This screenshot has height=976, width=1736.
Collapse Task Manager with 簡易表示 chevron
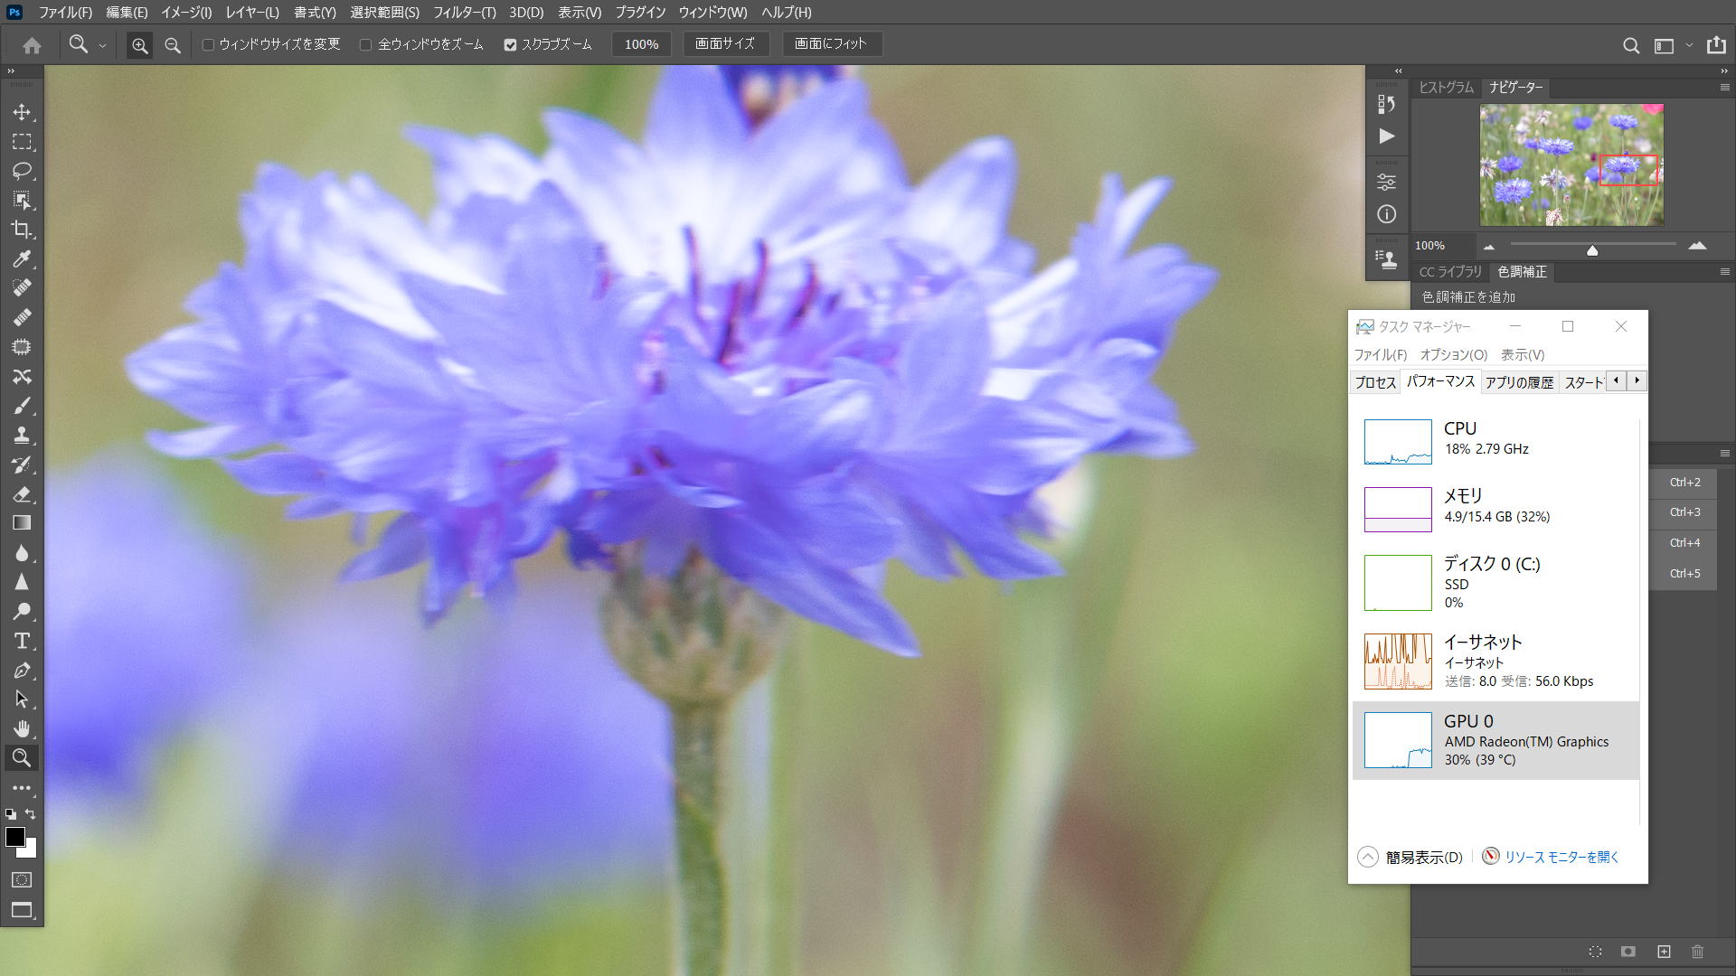coord(1368,857)
